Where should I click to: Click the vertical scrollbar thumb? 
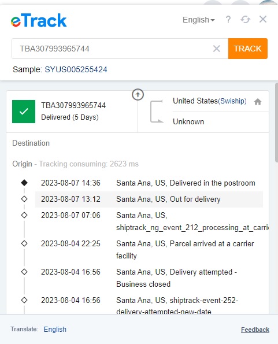point(276,123)
